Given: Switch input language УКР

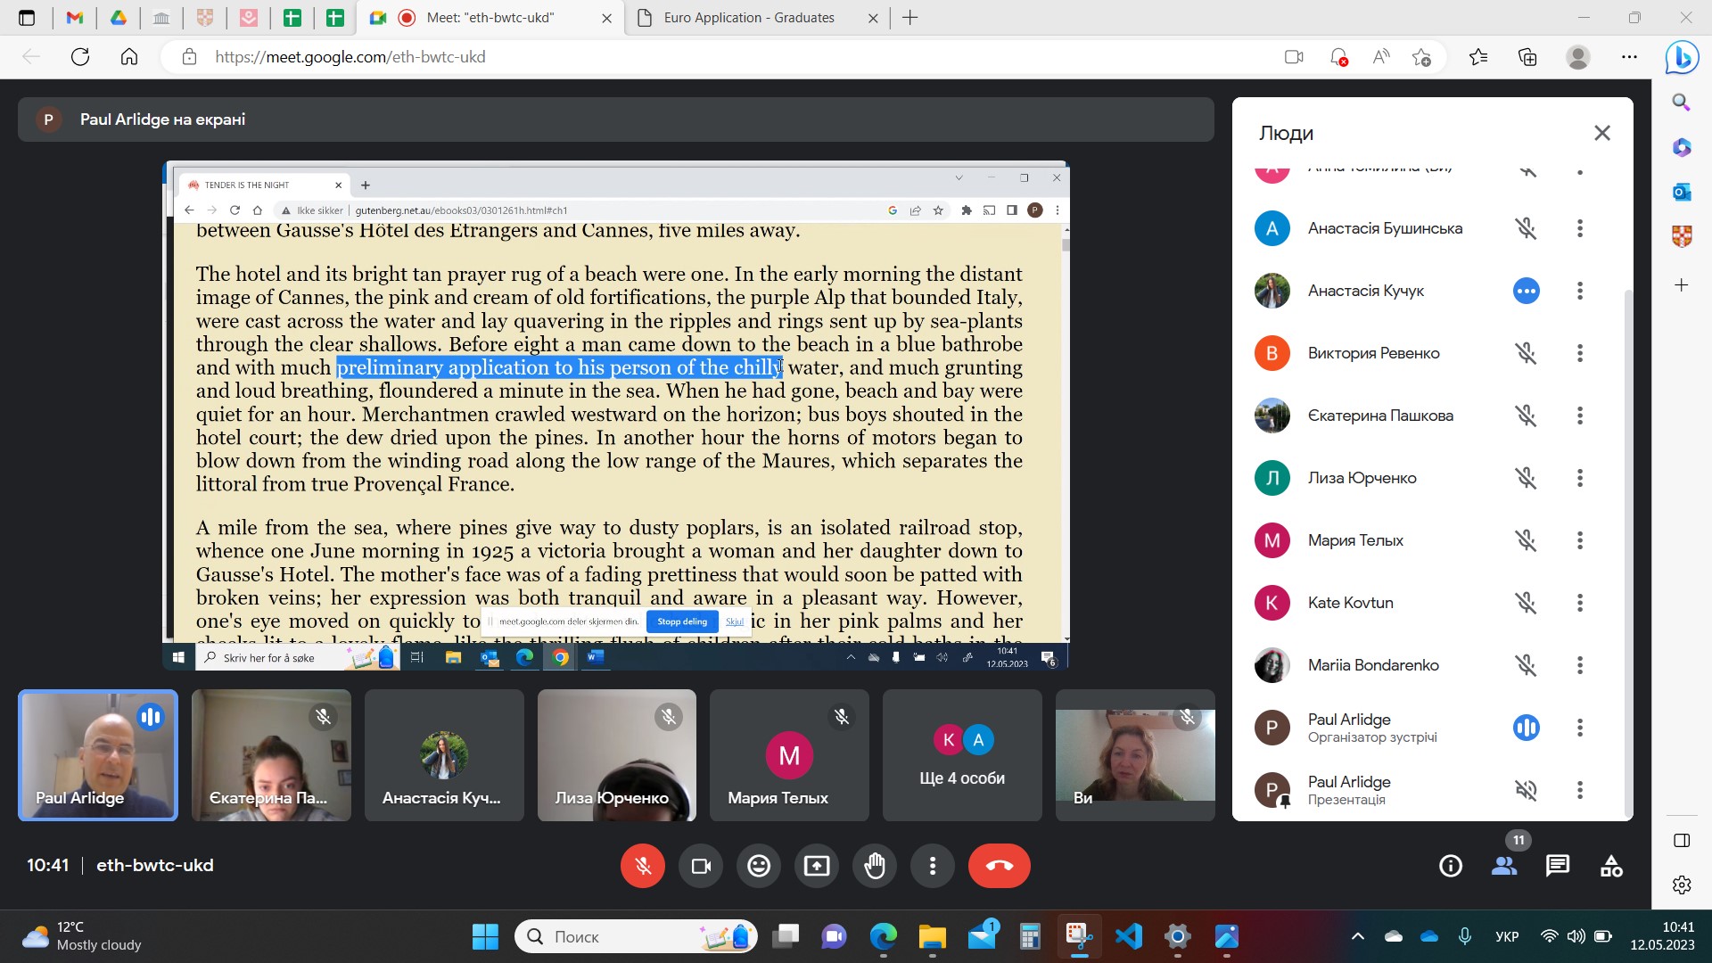Looking at the screenshot, I should tap(1507, 937).
